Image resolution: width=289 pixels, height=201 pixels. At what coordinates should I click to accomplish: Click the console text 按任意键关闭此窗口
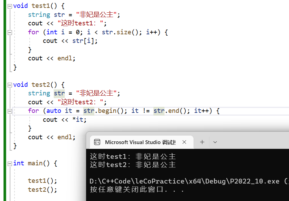coord(127,189)
